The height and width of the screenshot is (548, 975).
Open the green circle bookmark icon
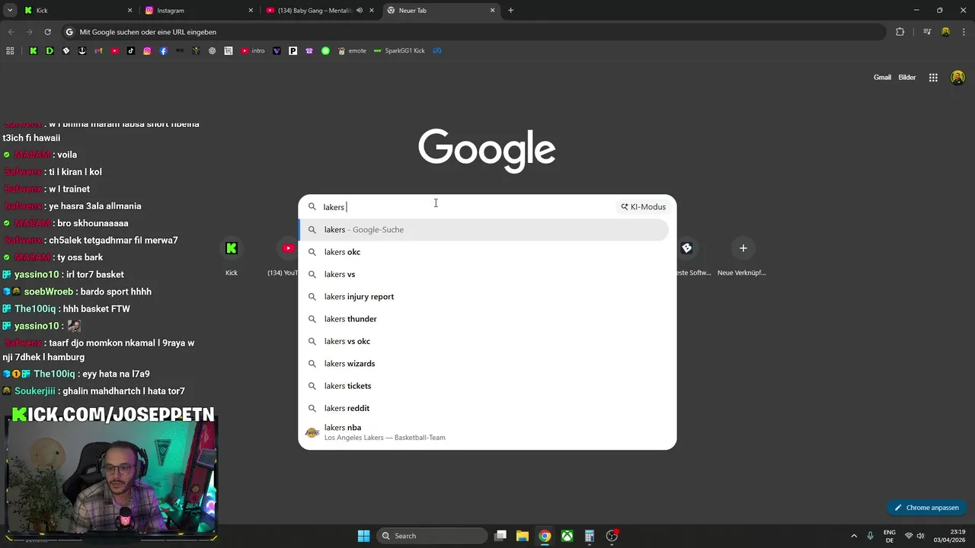(325, 51)
